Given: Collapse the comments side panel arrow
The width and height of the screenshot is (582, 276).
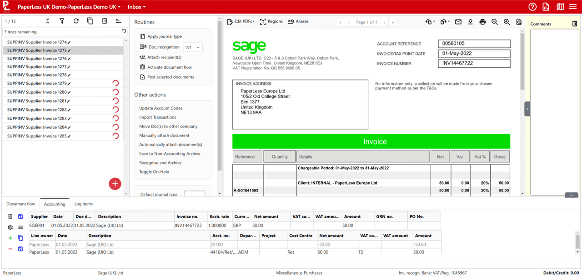Looking at the screenshot, I should coord(527,109).
